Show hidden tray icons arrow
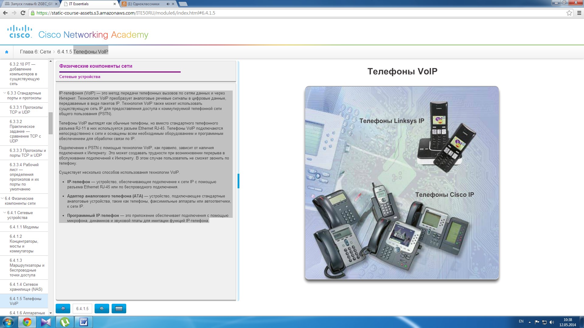 click(530, 322)
